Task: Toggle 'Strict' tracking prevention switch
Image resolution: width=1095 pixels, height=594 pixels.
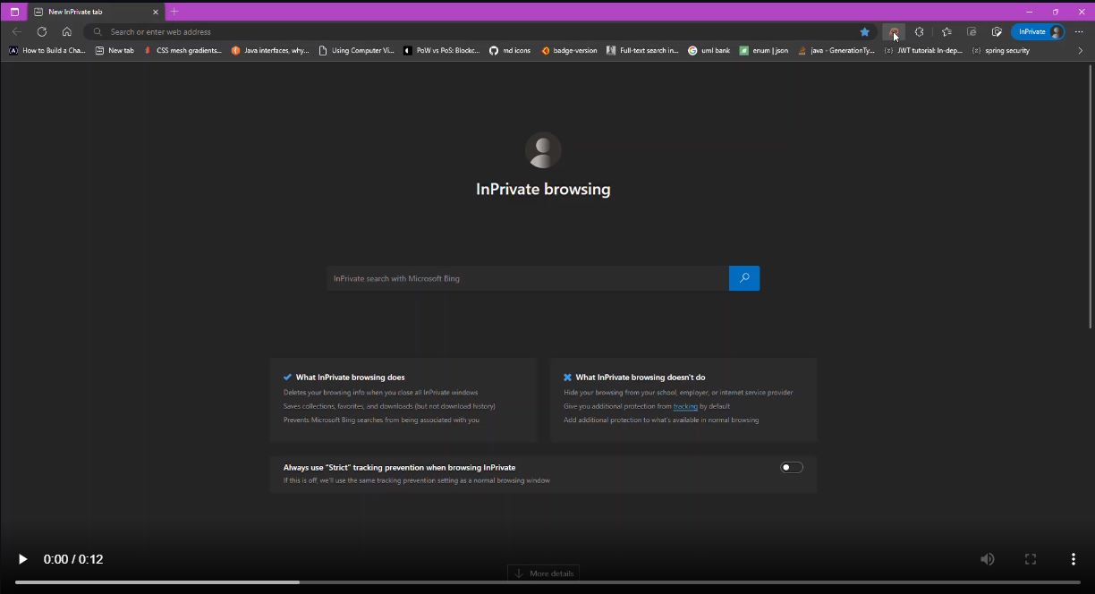Action: pos(792,467)
